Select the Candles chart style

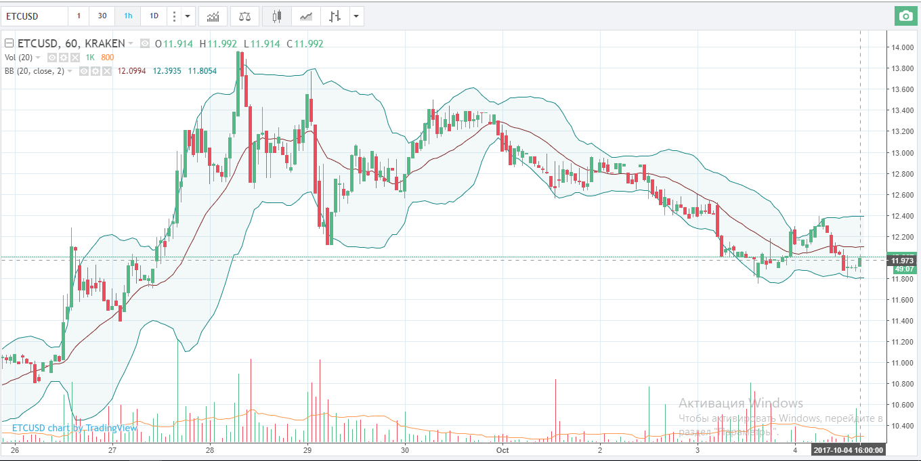click(277, 16)
